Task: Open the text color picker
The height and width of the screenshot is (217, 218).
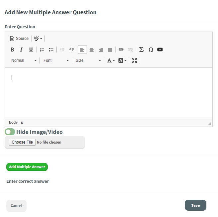Action: point(110,60)
